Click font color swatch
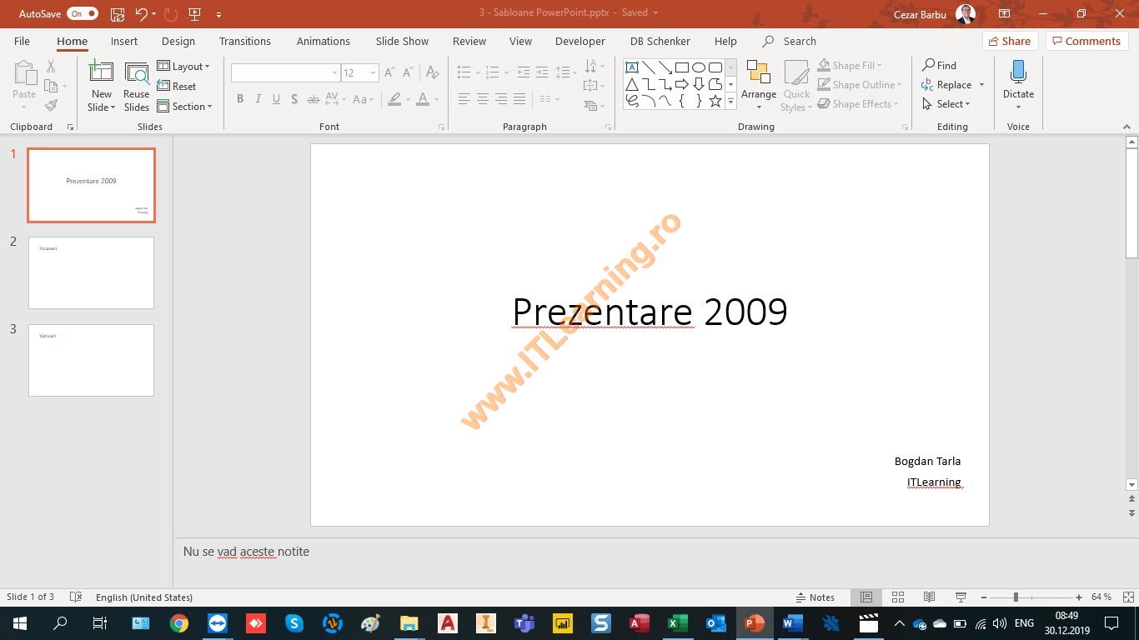The width and height of the screenshot is (1139, 640). [x=423, y=99]
